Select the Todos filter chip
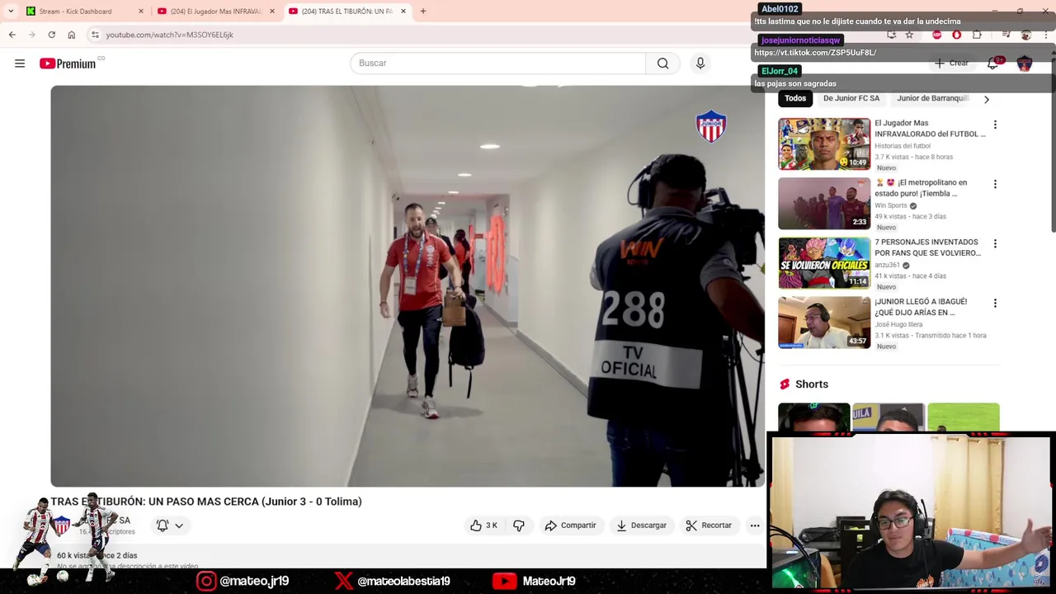This screenshot has width=1056, height=594. (x=795, y=98)
